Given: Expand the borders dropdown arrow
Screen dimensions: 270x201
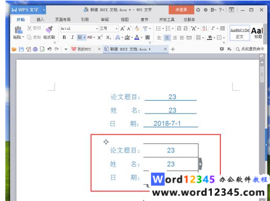Looking at the screenshot, I should click(224, 38).
